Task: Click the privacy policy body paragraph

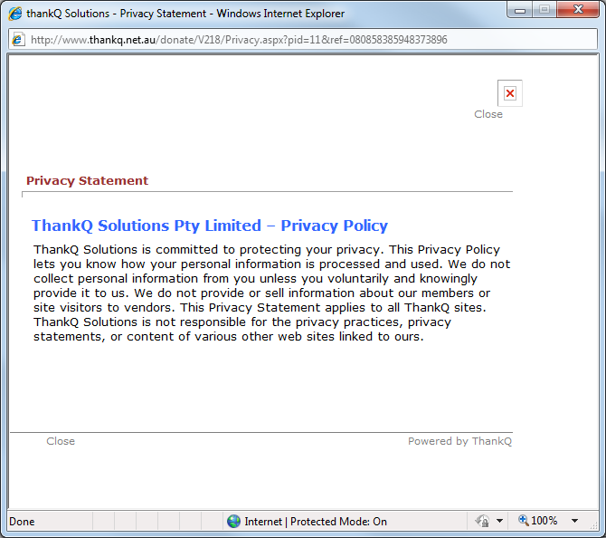Action: 271,293
